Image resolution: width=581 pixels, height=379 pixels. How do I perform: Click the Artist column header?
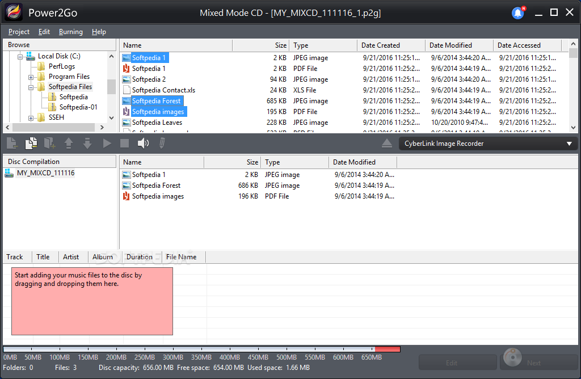pyautogui.click(x=73, y=257)
